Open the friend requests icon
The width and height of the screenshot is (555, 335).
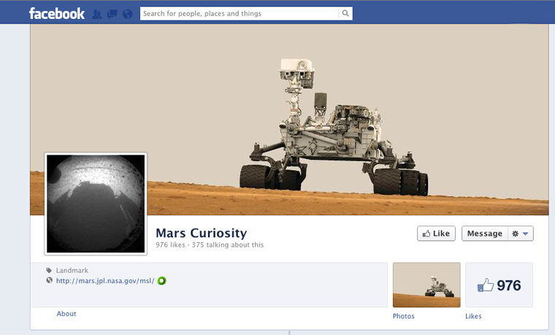(96, 14)
